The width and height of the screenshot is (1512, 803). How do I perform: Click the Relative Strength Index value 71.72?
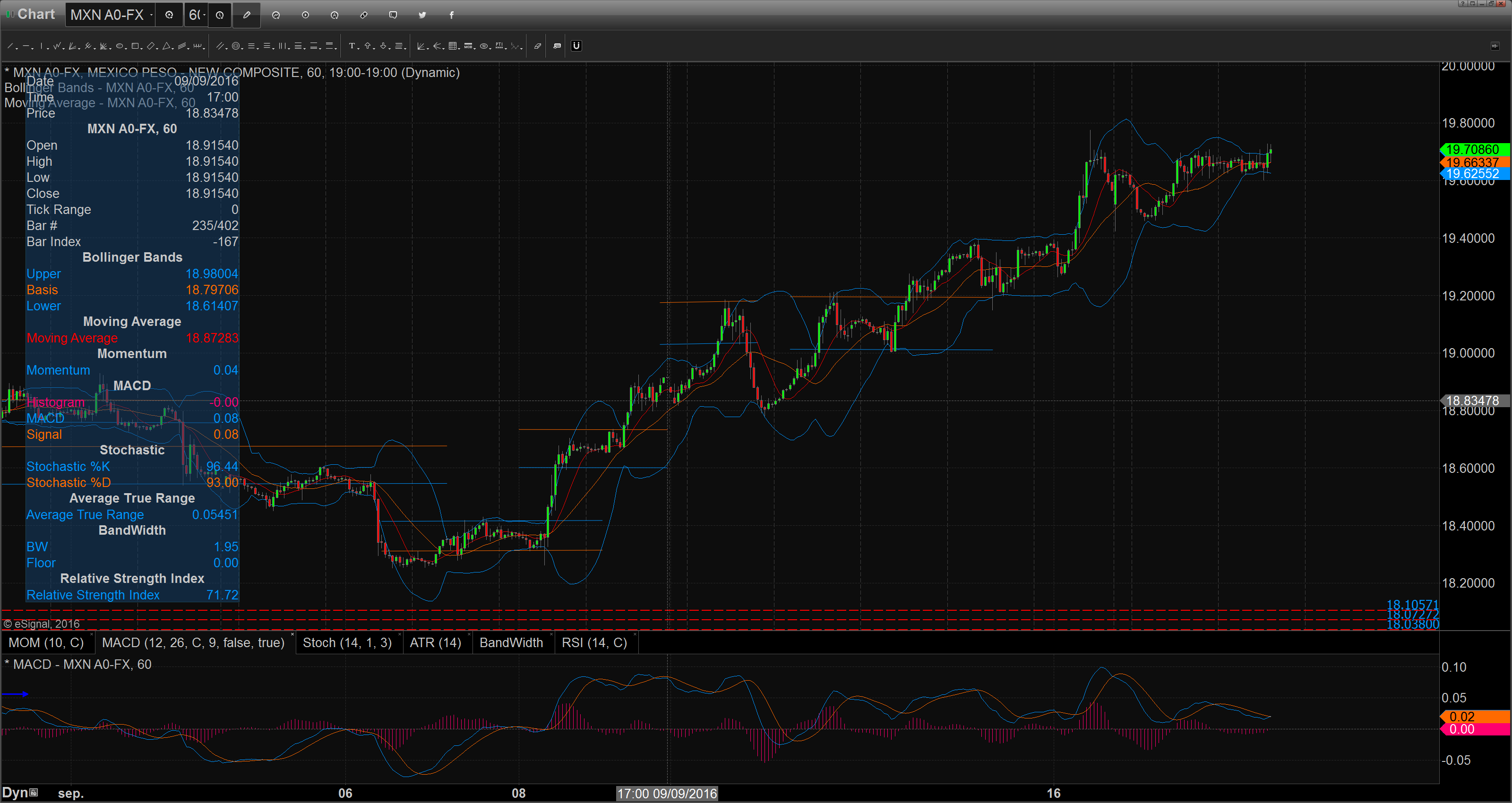pos(222,595)
